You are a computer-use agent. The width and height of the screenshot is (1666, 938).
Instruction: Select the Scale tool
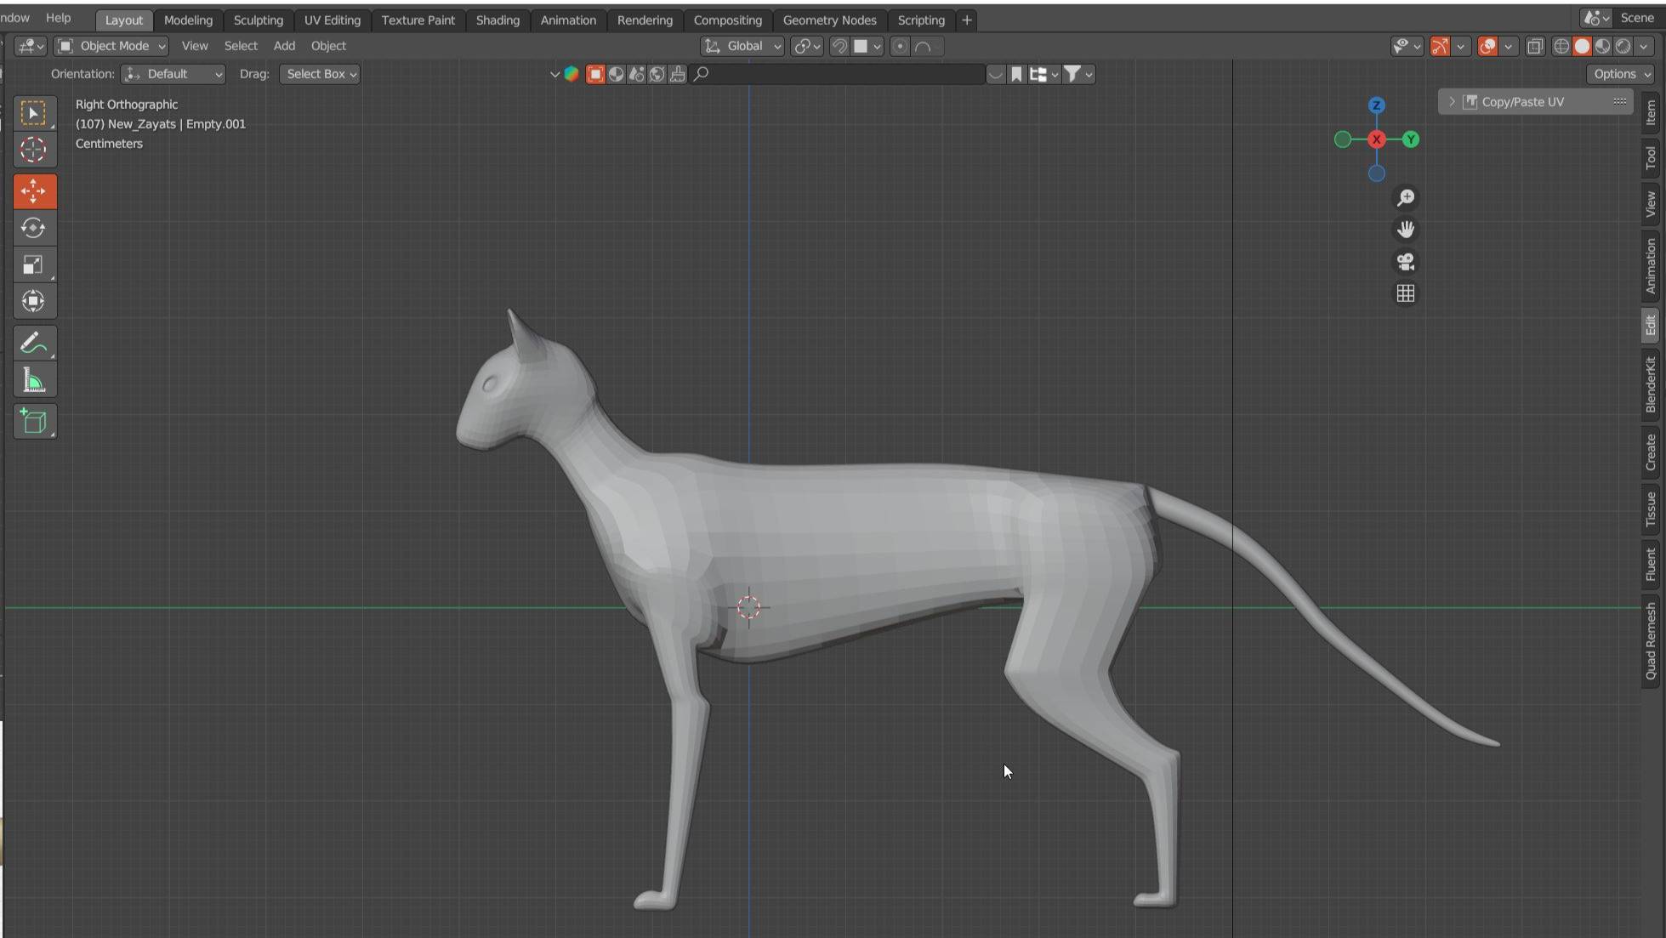[34, 264]
